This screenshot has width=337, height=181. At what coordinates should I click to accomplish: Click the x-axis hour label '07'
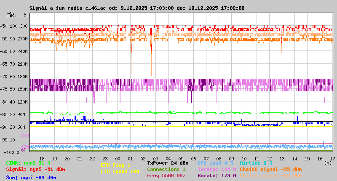[206, 159]
